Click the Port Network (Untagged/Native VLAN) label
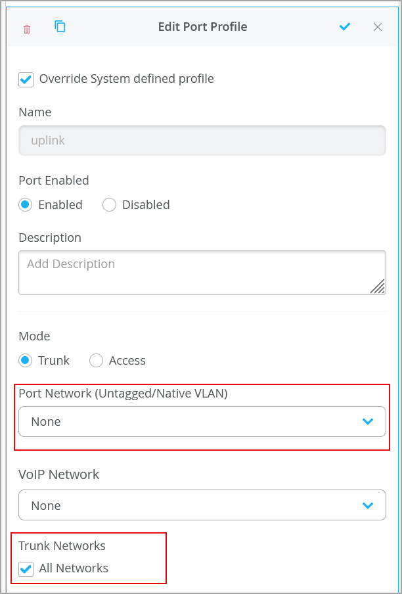Image resolution: width=402 pixels, height=594 pixels. point(123,394)
